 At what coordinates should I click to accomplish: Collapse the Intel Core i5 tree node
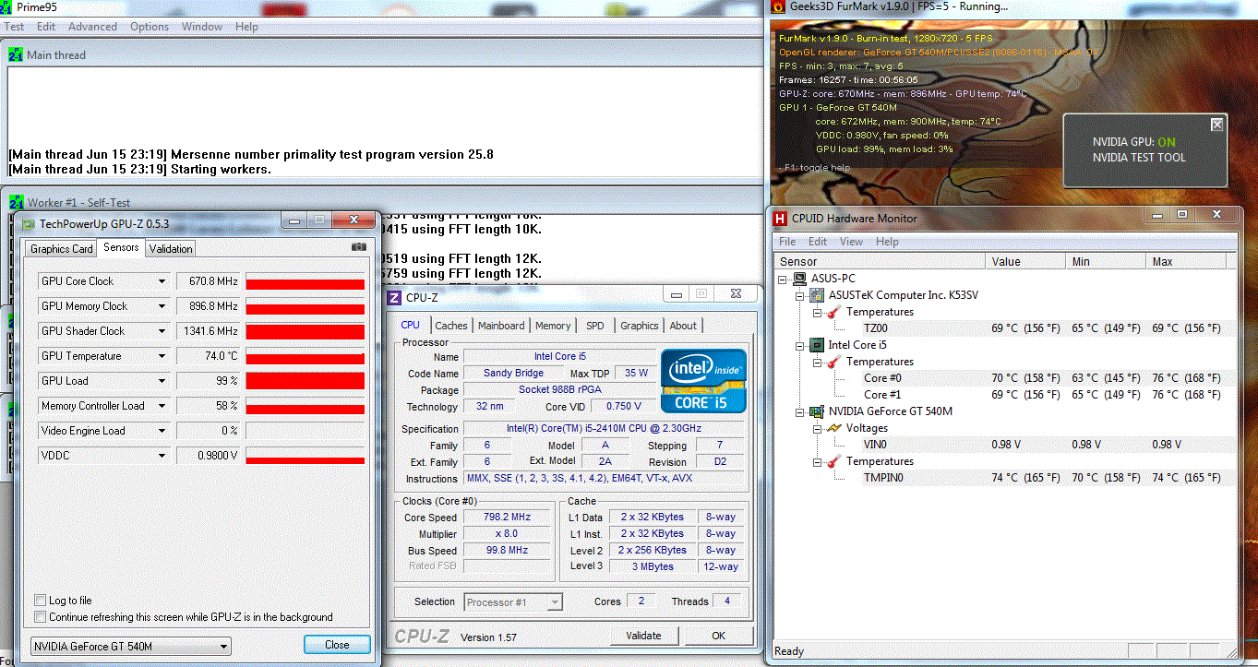800,345
